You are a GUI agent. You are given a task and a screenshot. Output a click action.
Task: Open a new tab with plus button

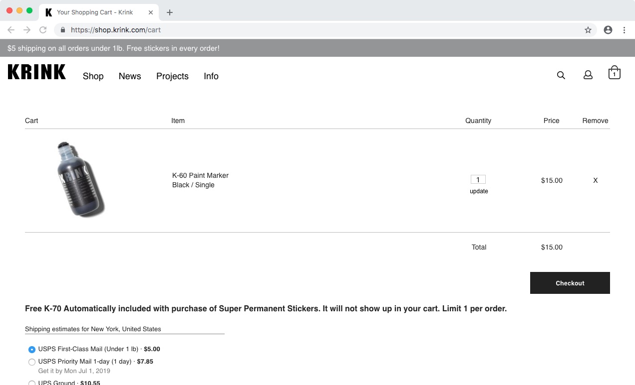pyautogui.click(x=170, y=12)
